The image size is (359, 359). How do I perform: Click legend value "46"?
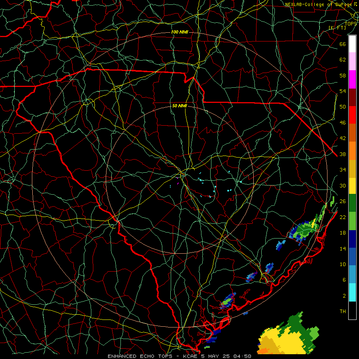pyautogui.click(x=343, y=123)
